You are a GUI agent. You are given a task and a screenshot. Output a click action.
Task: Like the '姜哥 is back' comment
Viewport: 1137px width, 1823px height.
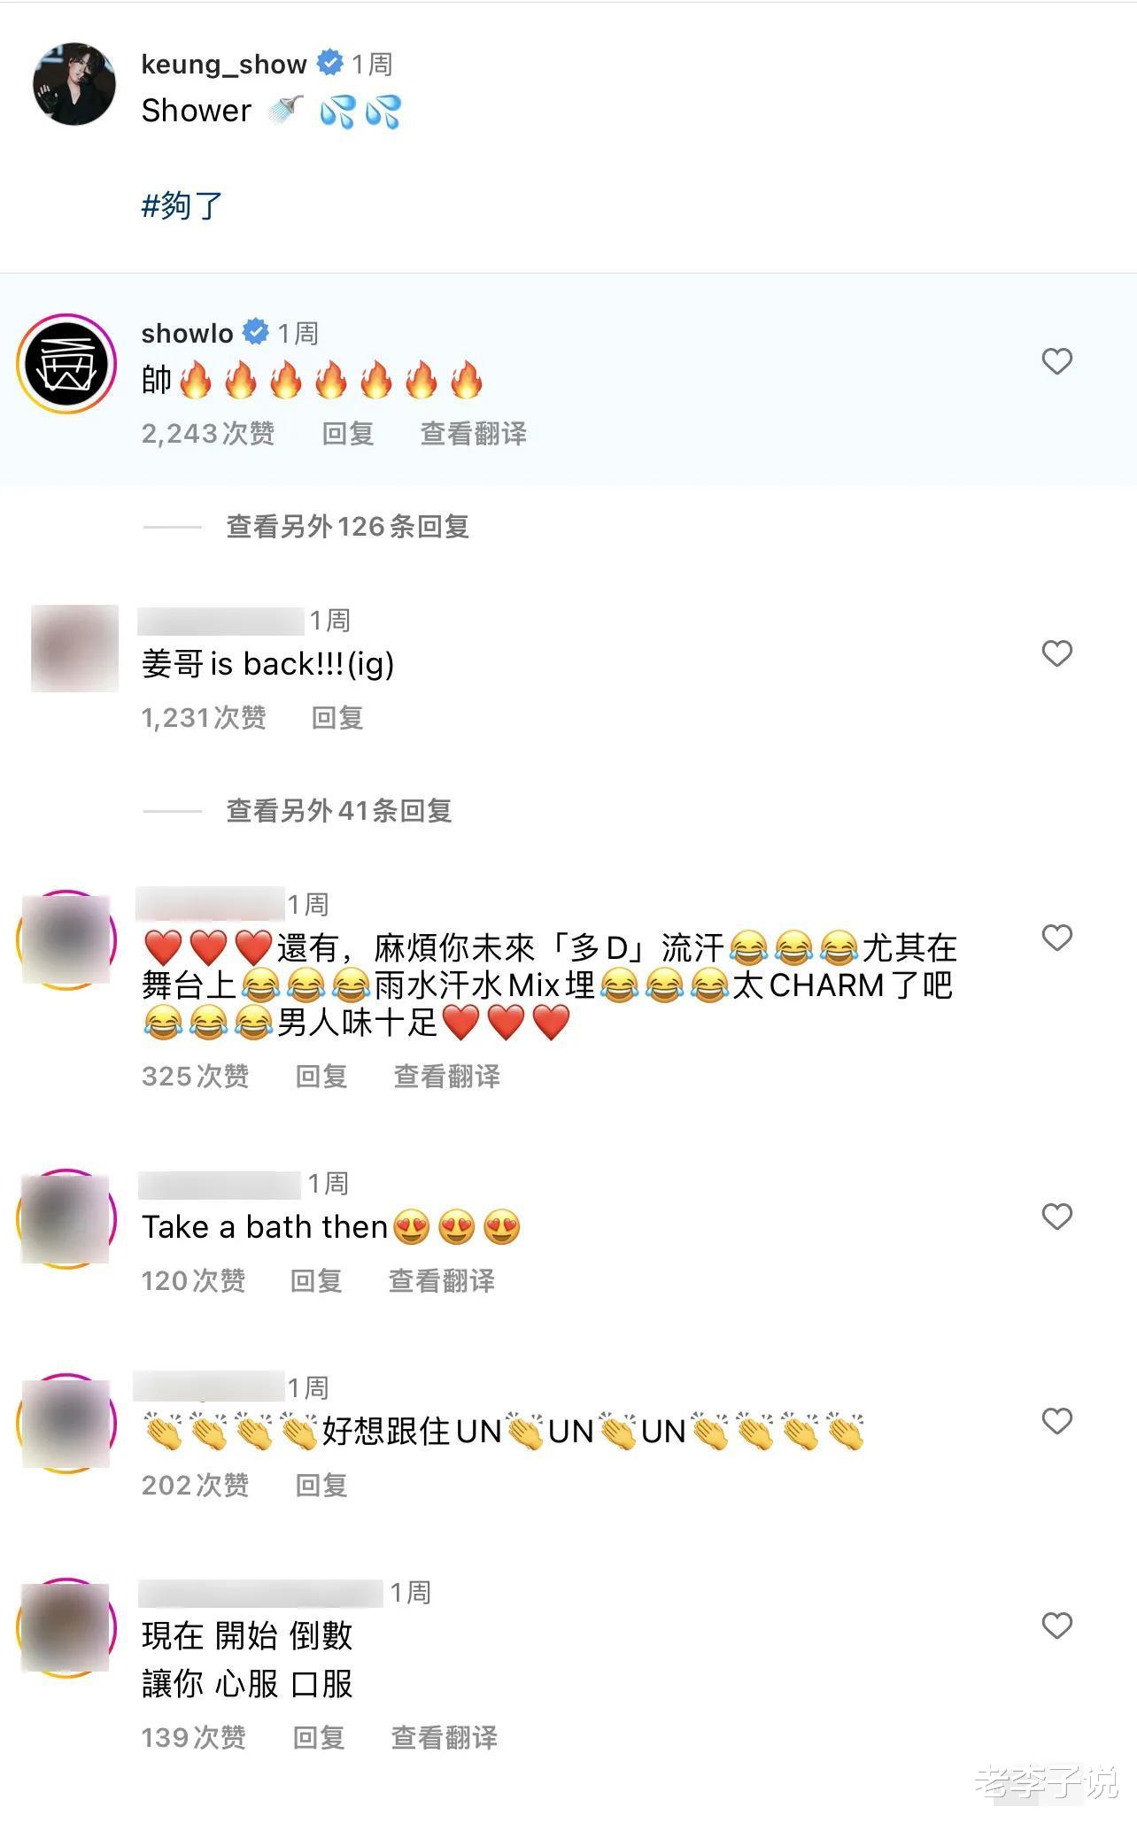coord(1056,653)
